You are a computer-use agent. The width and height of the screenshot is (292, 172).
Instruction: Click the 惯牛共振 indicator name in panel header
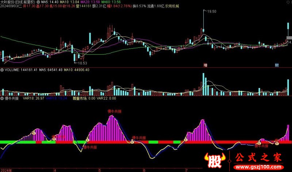12,98
